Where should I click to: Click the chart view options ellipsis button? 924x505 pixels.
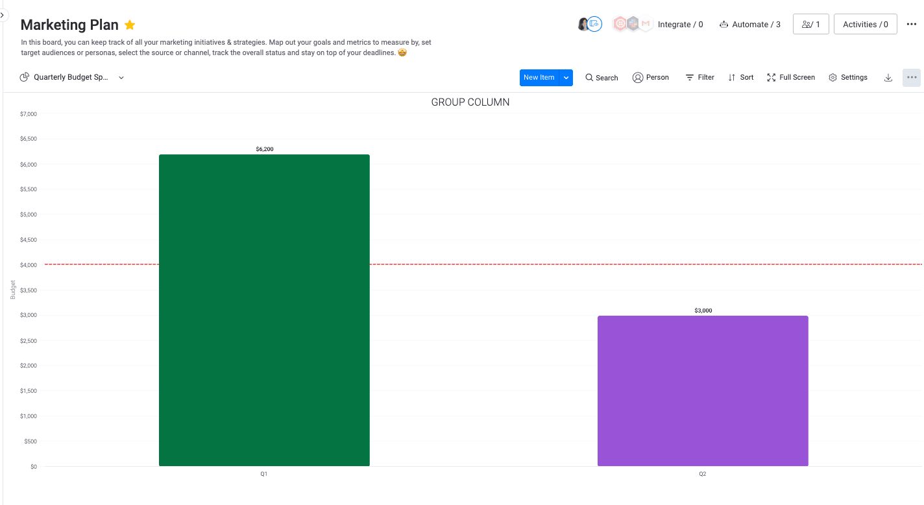pyautogui.click(x=911, y=77)
